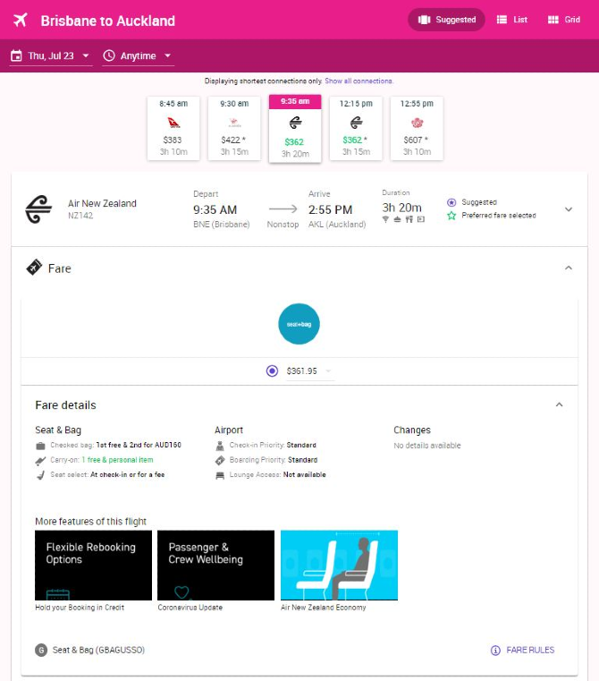This screenshot has height=681, width=599.
Task: Open Passenger & Crew Wellbeing thumbnail
Action: pos(215,565)
